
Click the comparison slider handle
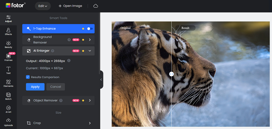(171, 74)
